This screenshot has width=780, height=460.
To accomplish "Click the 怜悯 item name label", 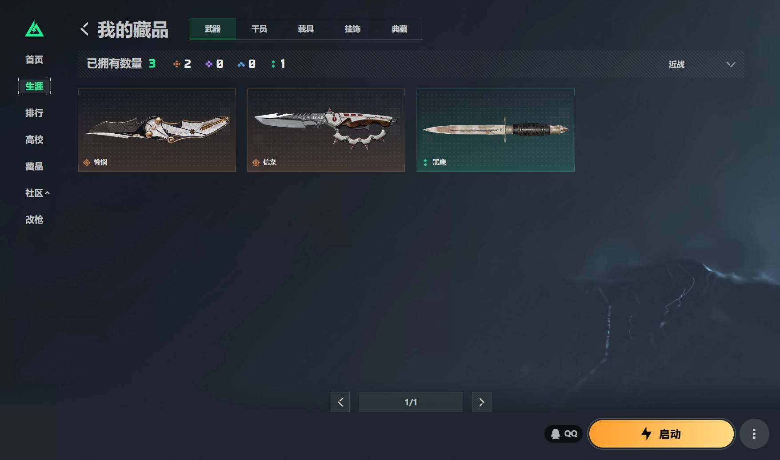I will tap(100, 163).
